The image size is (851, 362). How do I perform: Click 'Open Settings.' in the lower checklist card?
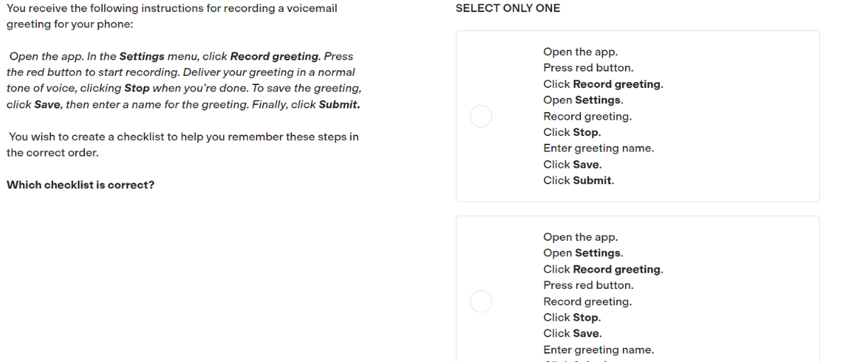point(582,253)
